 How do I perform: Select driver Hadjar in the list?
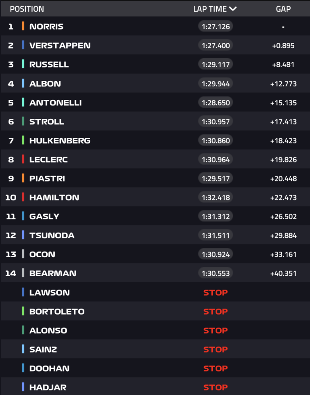tap(47, 387)
